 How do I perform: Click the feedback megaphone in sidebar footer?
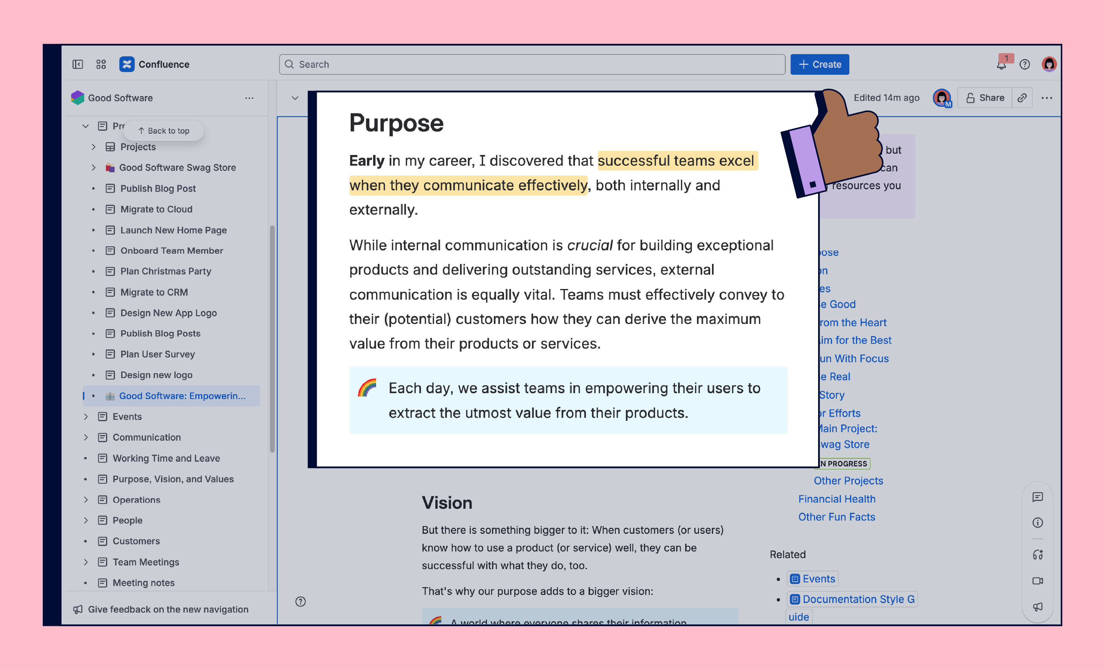[x=78, y=610]
